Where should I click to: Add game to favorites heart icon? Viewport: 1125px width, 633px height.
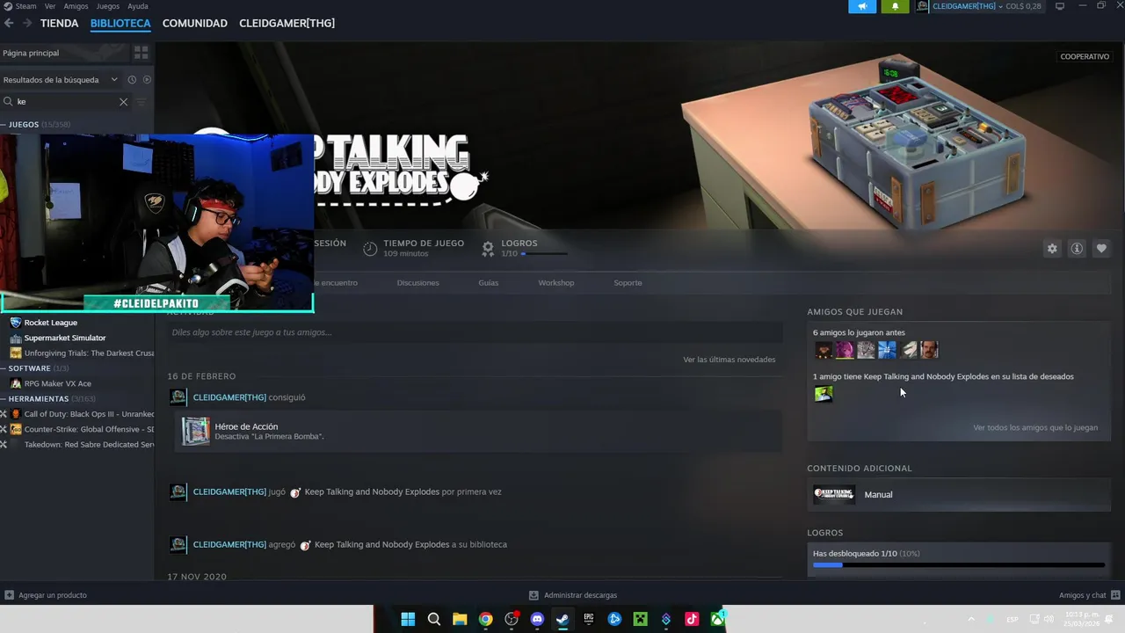[1100, 249]
